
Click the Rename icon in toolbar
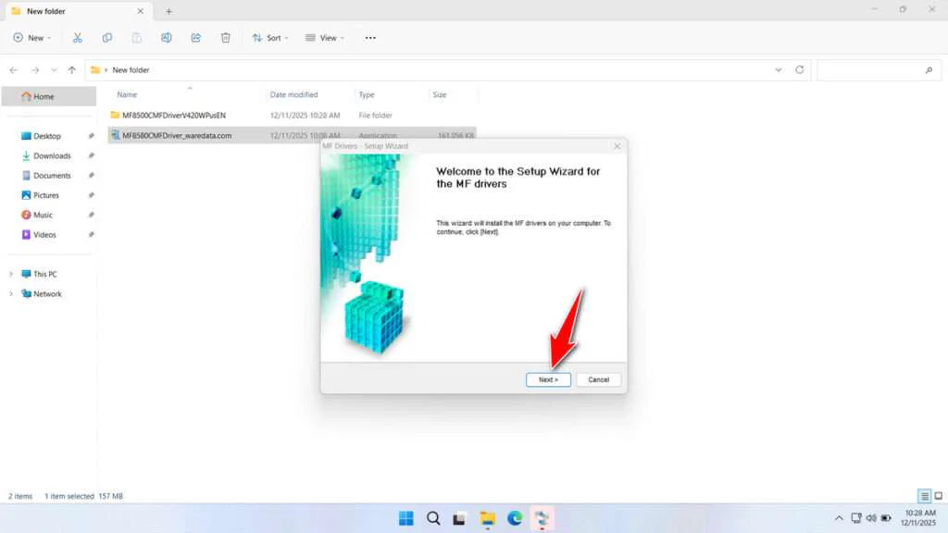point(167,38)
